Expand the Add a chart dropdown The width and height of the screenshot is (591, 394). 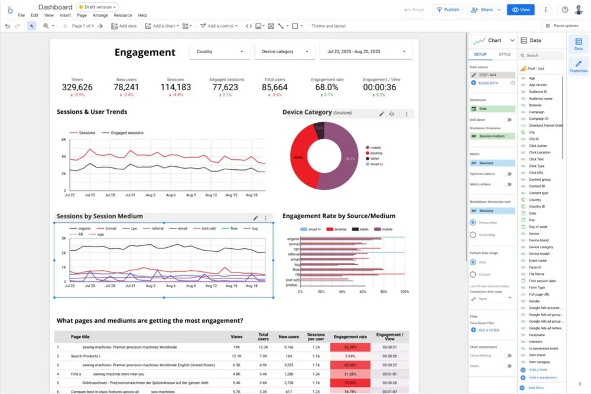177,26
